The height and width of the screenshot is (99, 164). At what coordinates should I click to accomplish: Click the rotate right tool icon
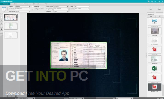(x=2, y=18)
